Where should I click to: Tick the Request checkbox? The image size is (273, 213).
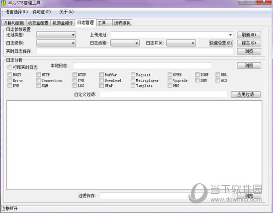click(133, 75)
